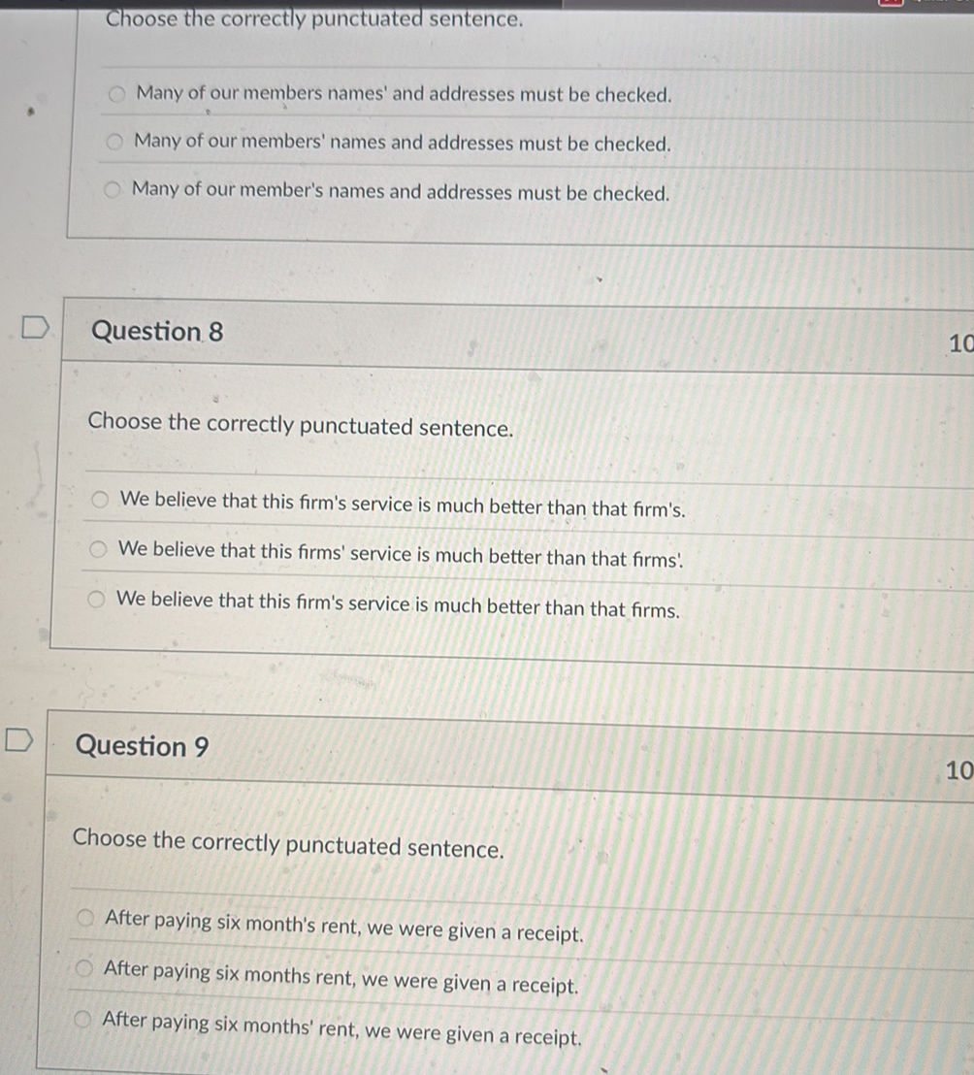The height and width of the screenshot is (1075, 974).
Task: Pick the "six months' rent" radio button
Action: (x=81, y=1019)
